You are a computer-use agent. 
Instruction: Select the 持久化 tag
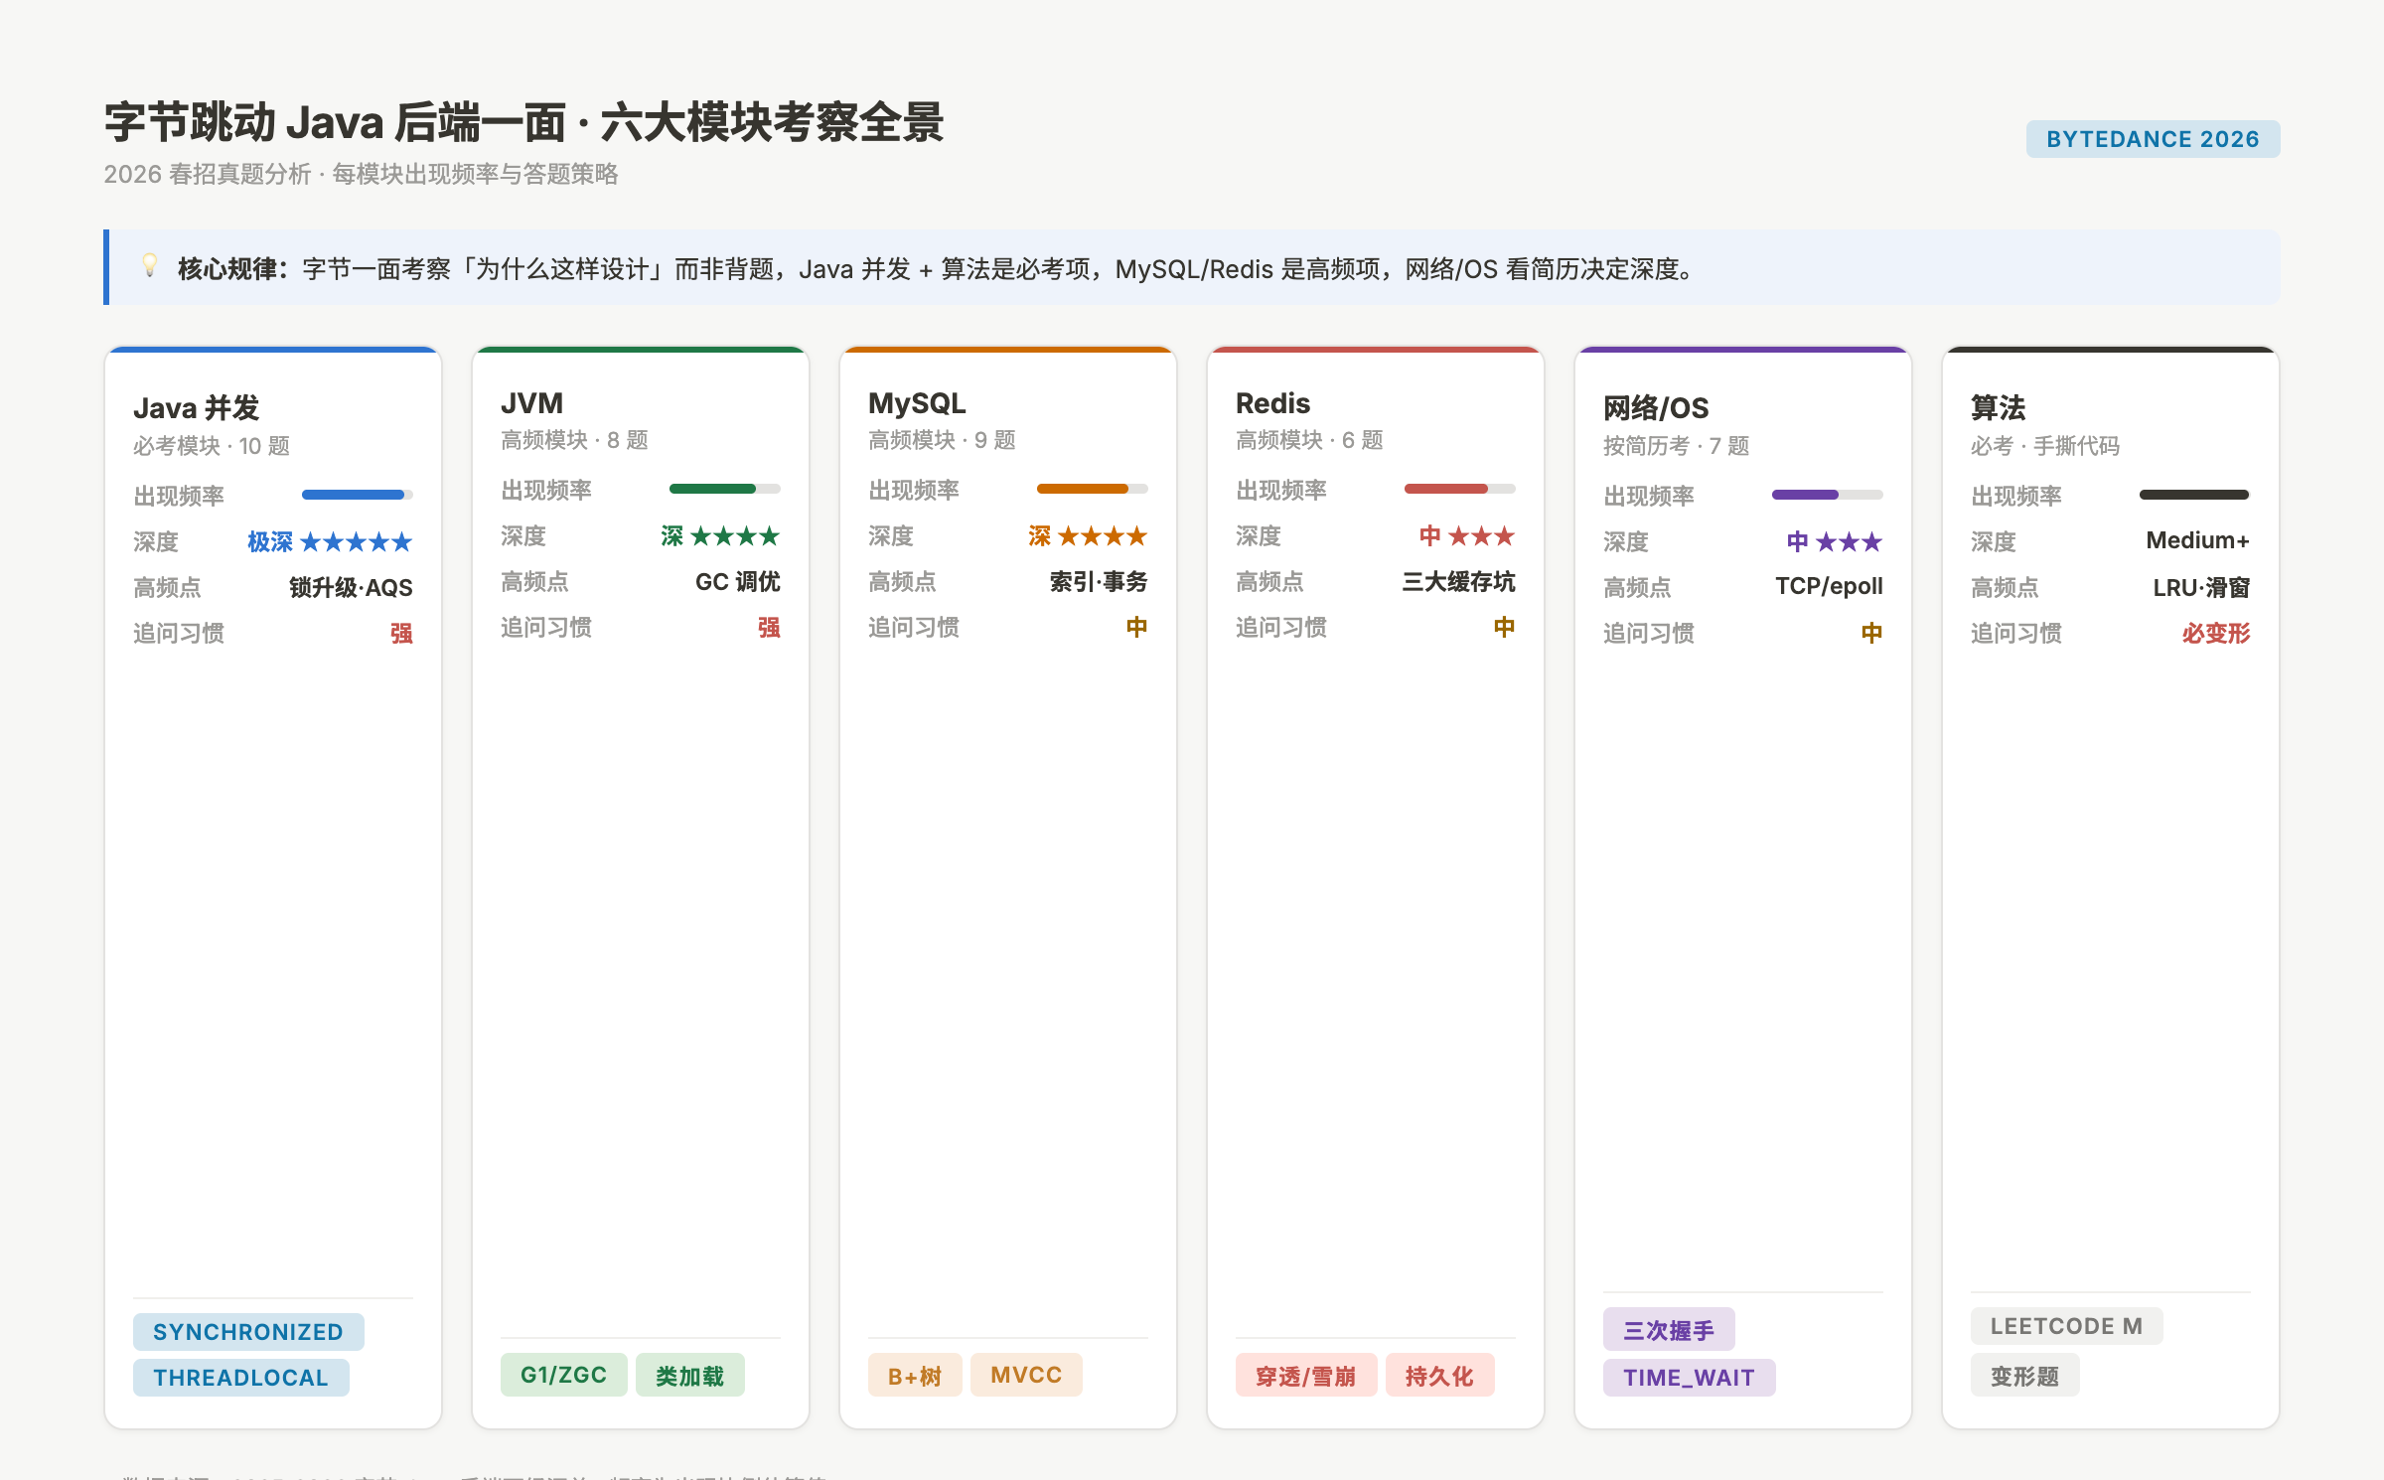(x=1439, y=1375)
